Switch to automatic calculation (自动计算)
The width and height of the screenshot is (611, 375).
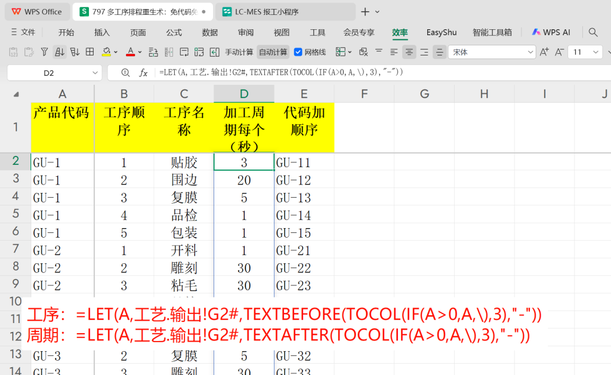pyautogui.click(x=273, y=52)
